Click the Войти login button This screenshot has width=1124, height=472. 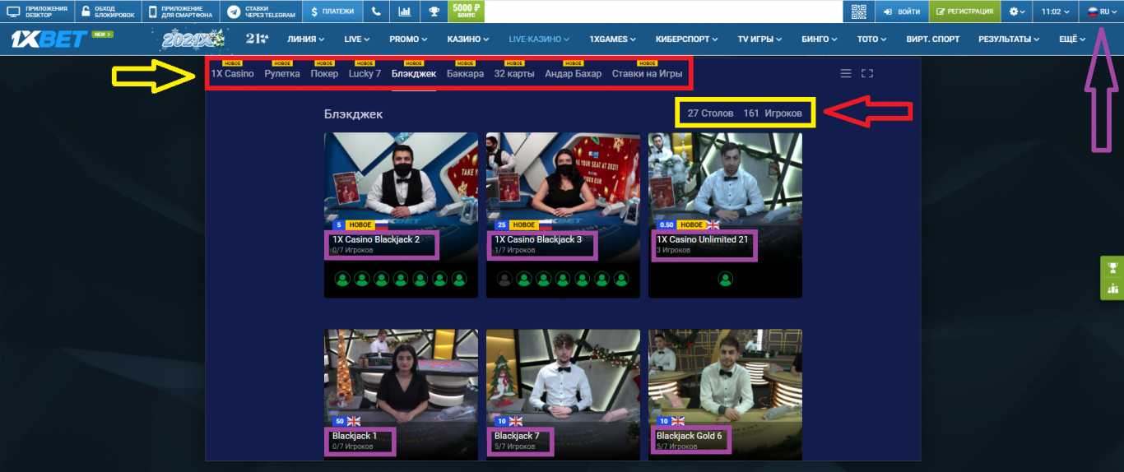pyautogui.click(x=901, y=12)
